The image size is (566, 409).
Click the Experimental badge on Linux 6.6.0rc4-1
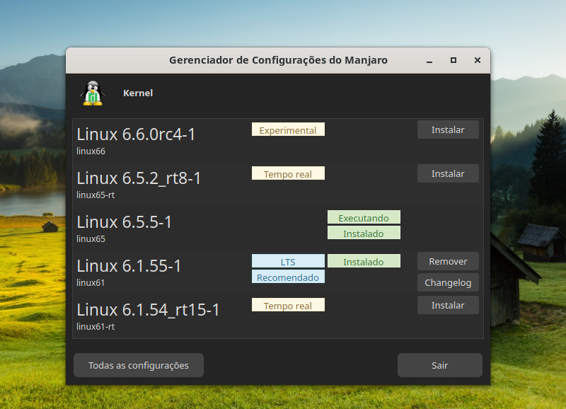288,129
